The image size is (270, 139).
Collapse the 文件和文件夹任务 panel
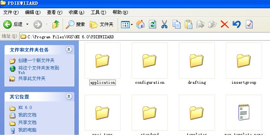tap(69, 50)
